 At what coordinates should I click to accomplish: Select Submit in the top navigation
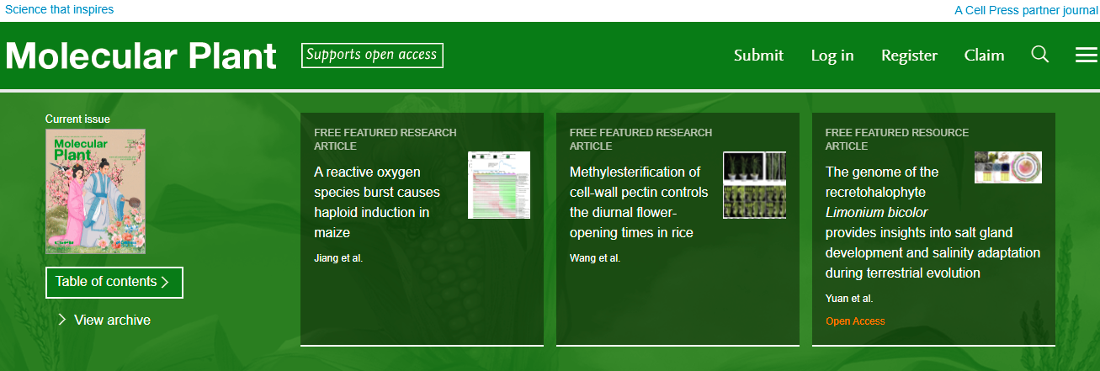click(758, 56)
